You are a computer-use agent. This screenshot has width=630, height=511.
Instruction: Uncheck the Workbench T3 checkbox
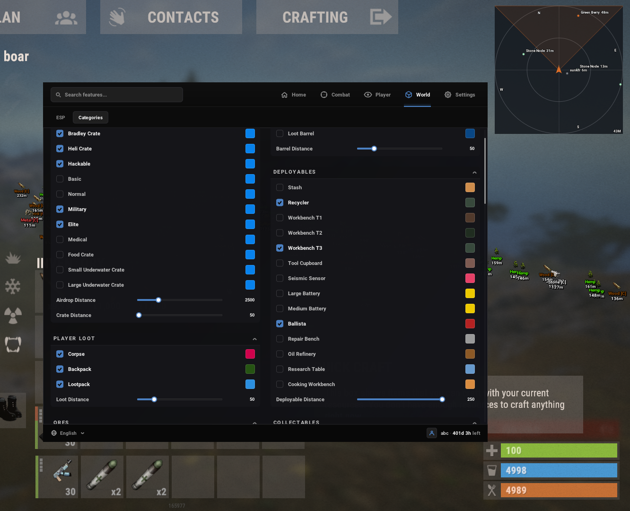280,248
